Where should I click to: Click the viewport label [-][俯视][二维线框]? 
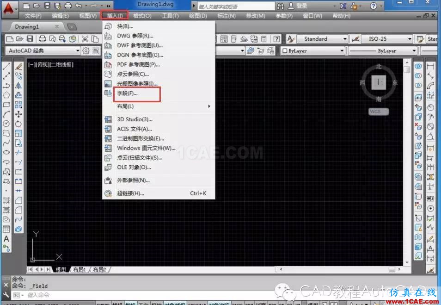(51, 64)
